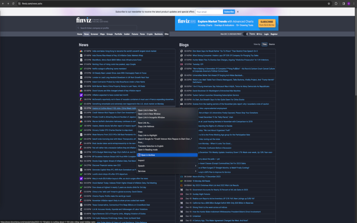
Task: Click the Bloomberg icon beside the Hasbro headline
Action: tap(81, 108)
